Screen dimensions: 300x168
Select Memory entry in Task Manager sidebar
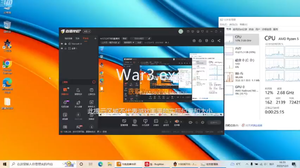(241, 50)
